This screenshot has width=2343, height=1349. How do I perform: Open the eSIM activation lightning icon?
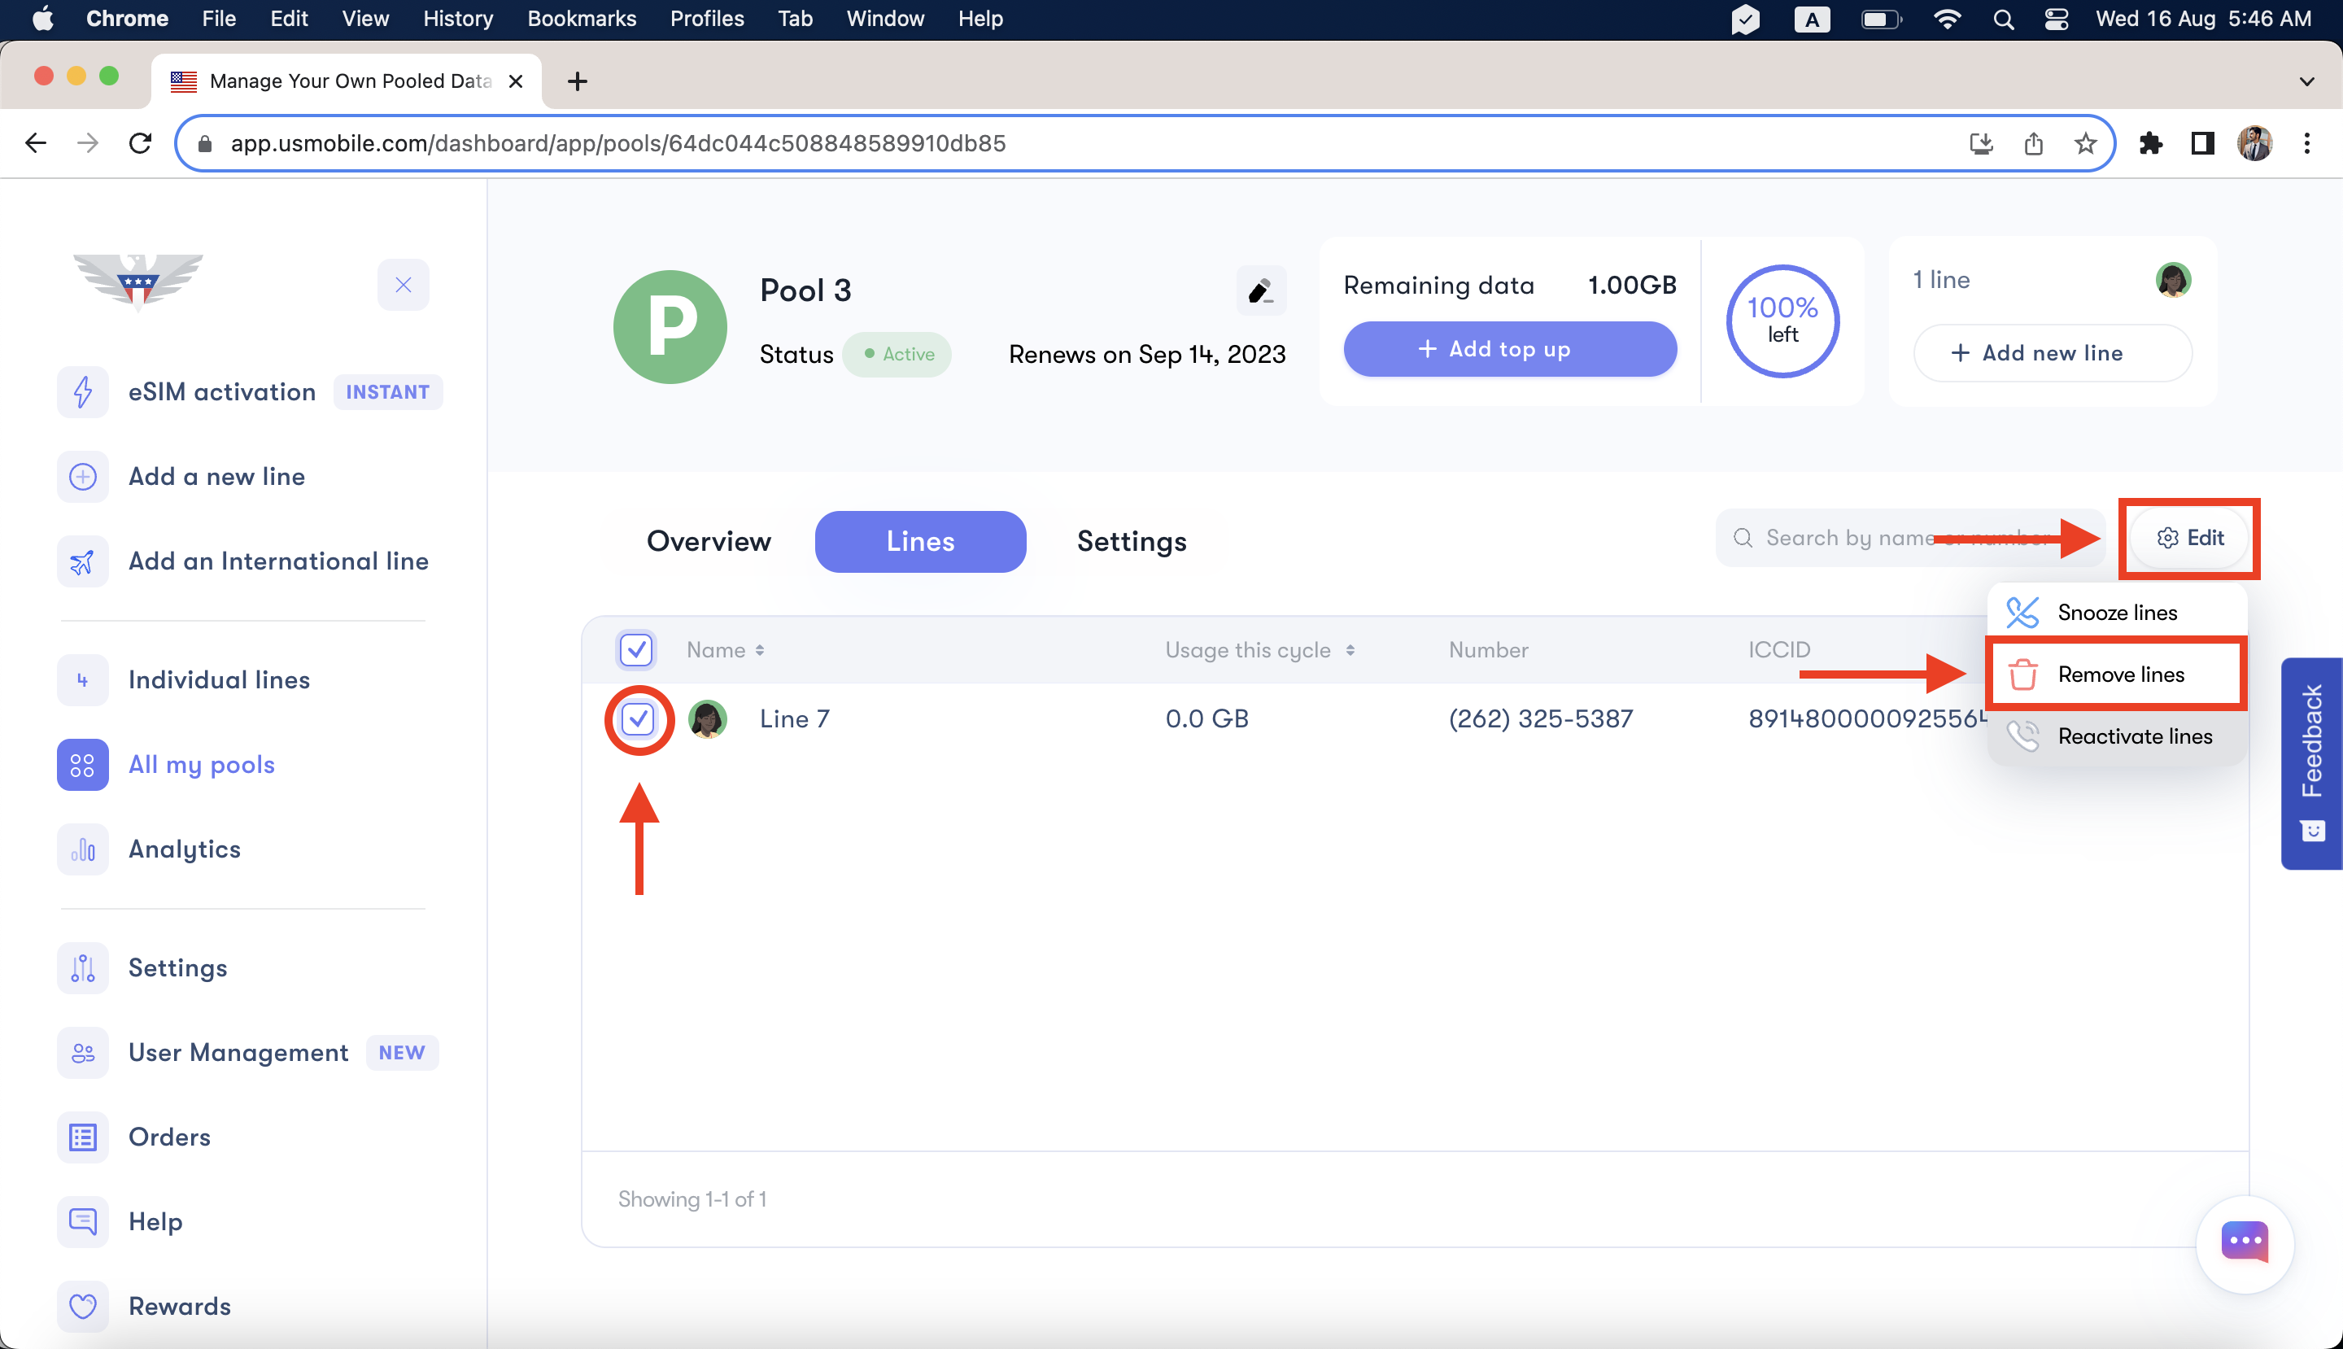[82, 392]
